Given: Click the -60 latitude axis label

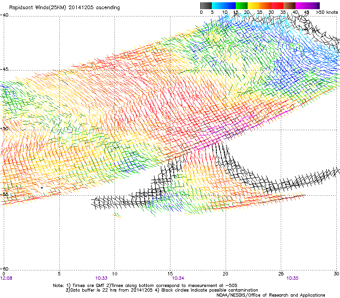Looking at the screenshot, I should click(x=4, y=269).
